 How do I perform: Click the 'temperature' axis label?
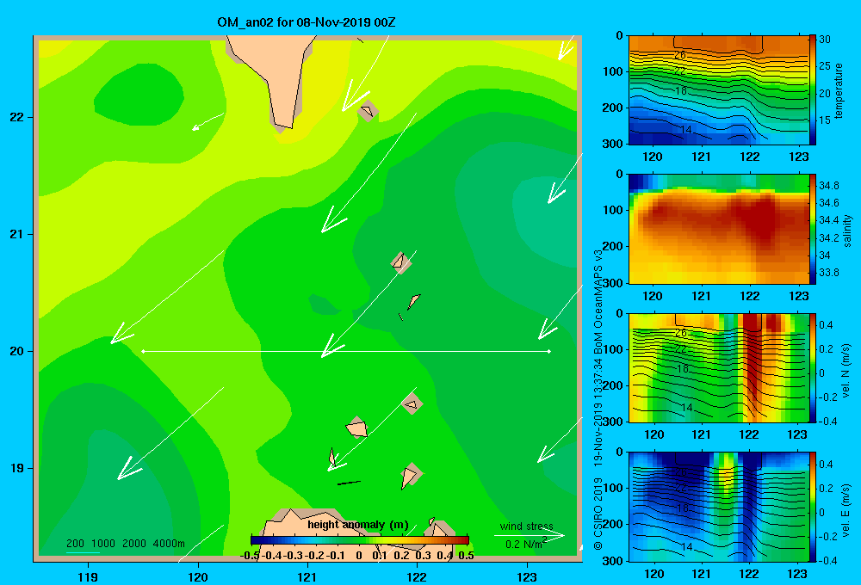coord(839,90)
